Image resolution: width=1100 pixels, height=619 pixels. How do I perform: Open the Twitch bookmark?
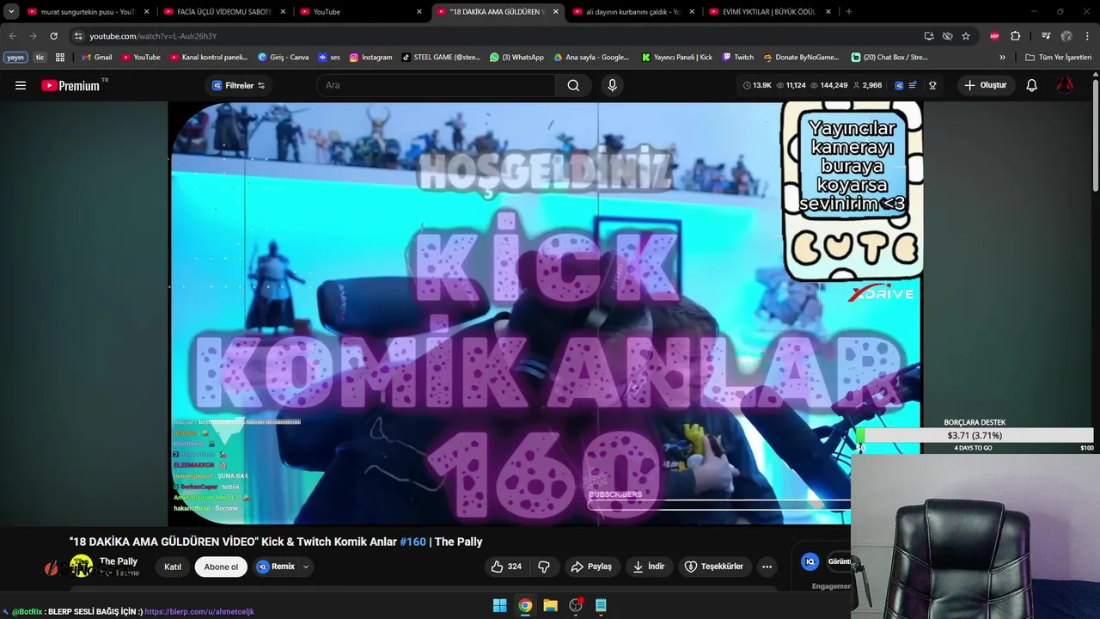pyautogui.click(x=738, y=58)
